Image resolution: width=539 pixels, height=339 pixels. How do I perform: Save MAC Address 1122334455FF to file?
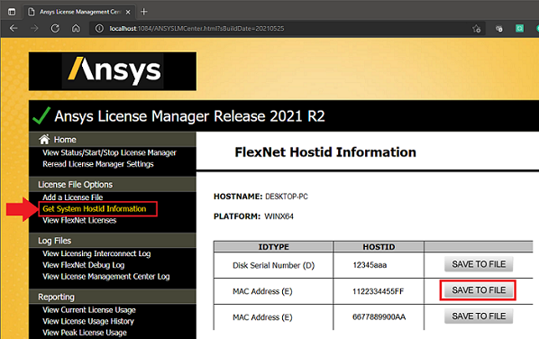[x=479, y=290]
